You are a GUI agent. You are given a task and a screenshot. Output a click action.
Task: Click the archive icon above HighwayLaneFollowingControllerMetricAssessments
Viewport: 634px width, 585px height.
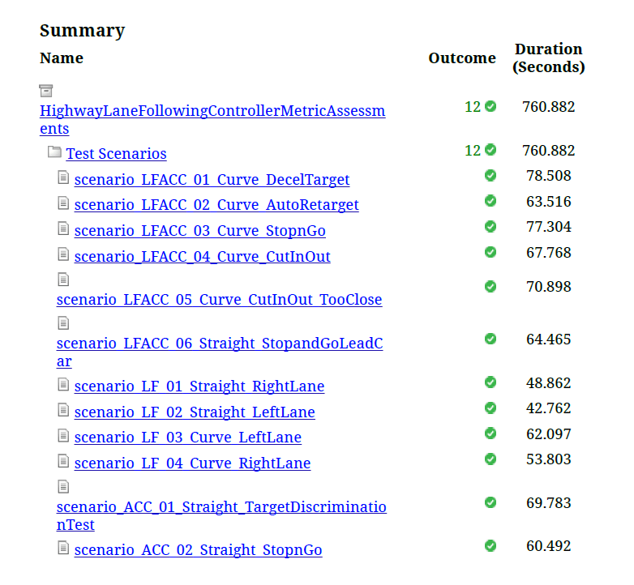46,91
